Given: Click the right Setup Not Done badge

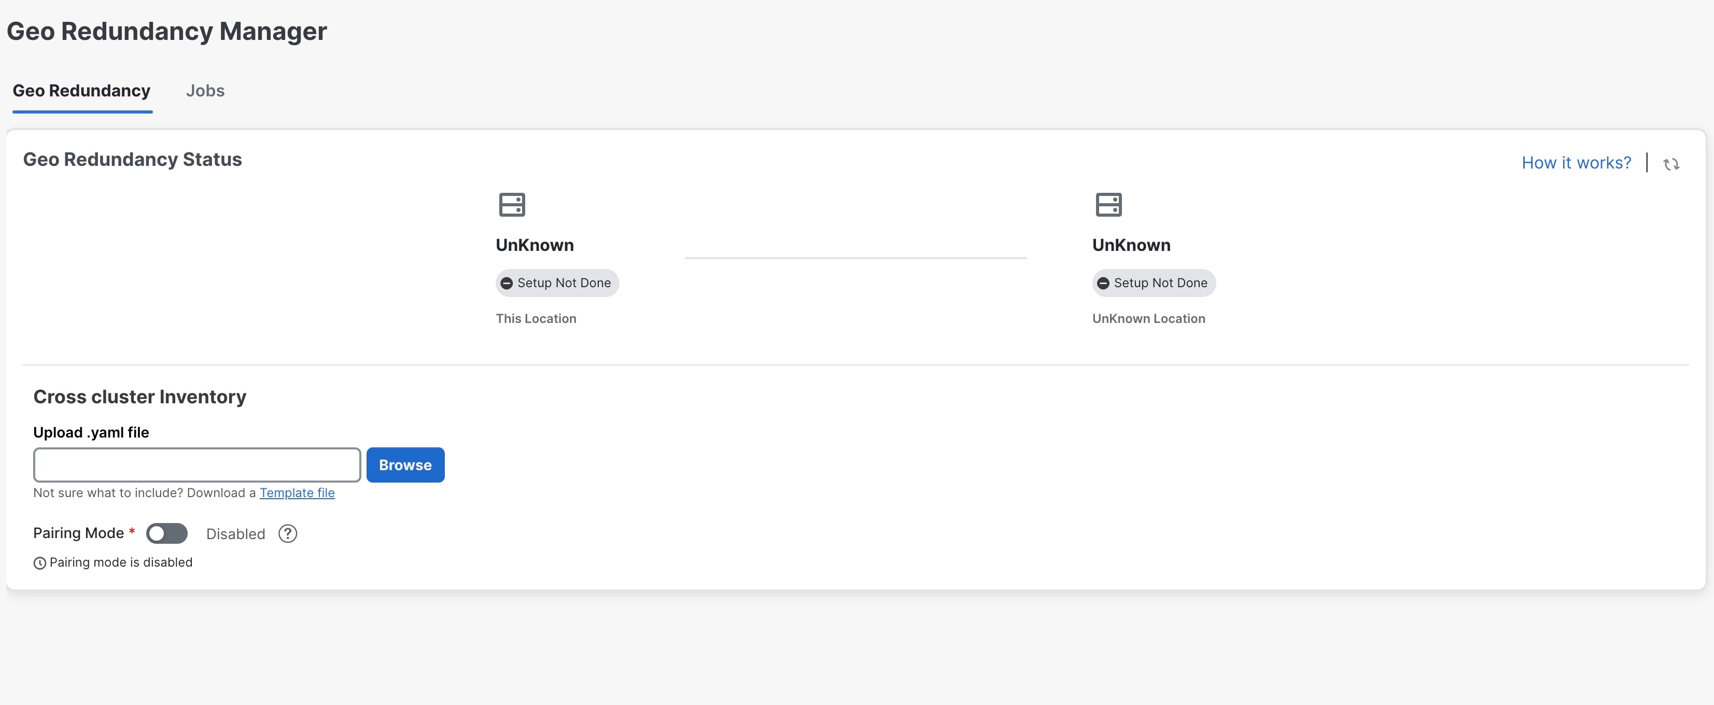Looking at the screenshot, I should click(1154, 284).
